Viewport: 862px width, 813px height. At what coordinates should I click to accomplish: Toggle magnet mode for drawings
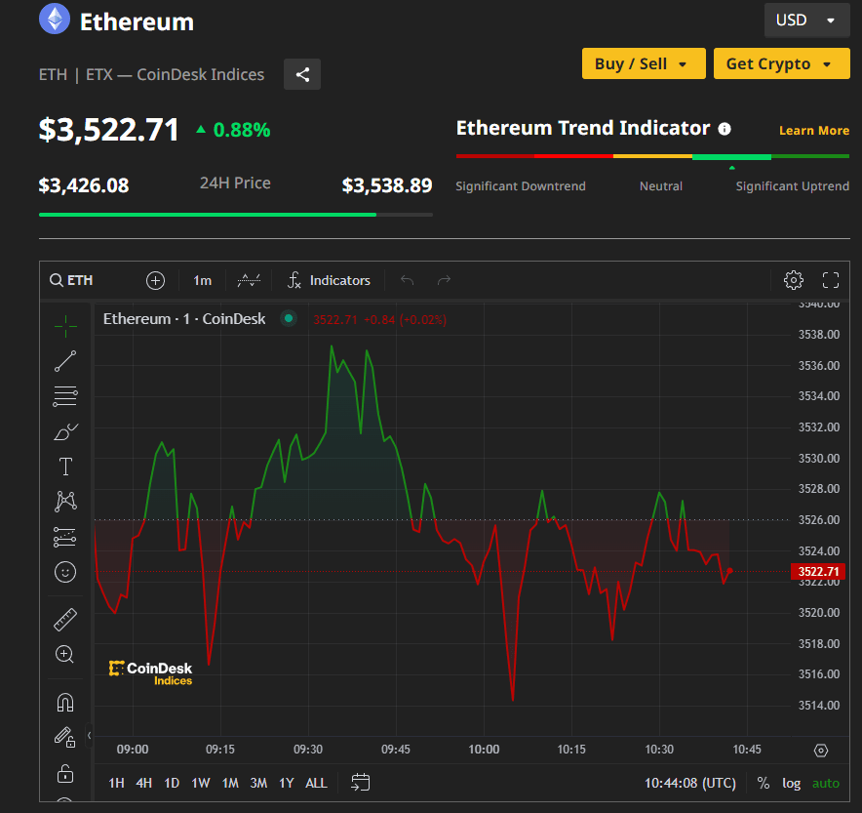65,703
